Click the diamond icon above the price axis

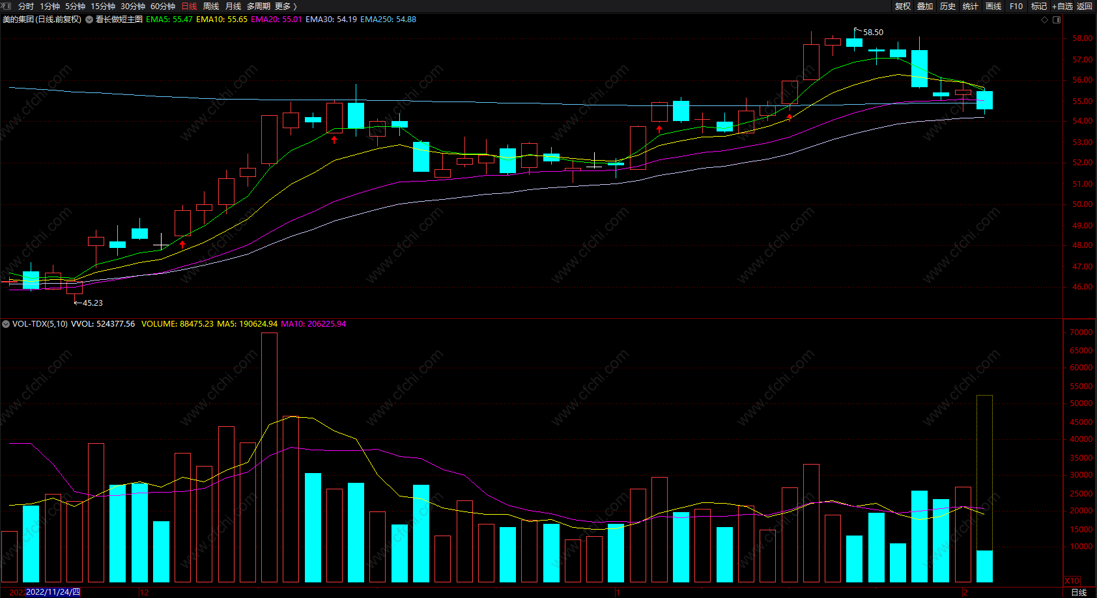pos(1045,20)
